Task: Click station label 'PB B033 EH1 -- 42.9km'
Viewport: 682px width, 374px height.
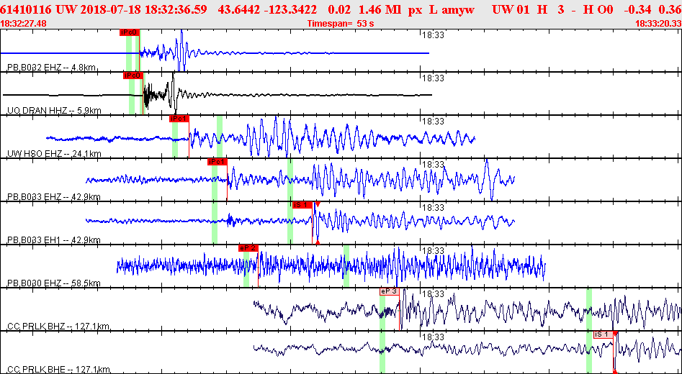Action: pos(54,240)
